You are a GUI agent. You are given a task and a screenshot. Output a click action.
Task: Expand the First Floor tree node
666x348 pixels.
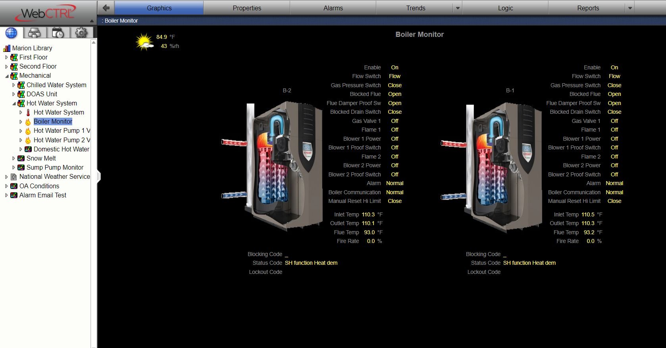[x=6, y=57]
